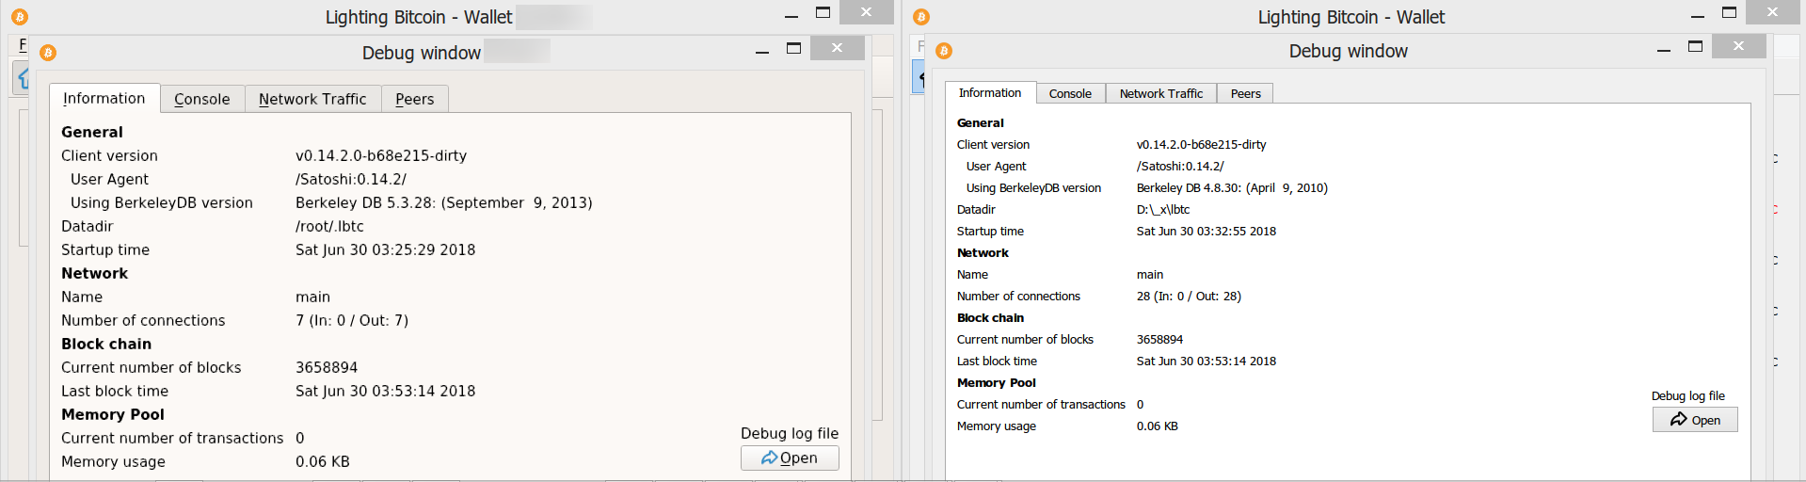Click the D:\_x\lbtc datadir value
This screenshot has width=1806, height=482.
coord(1163,209)
